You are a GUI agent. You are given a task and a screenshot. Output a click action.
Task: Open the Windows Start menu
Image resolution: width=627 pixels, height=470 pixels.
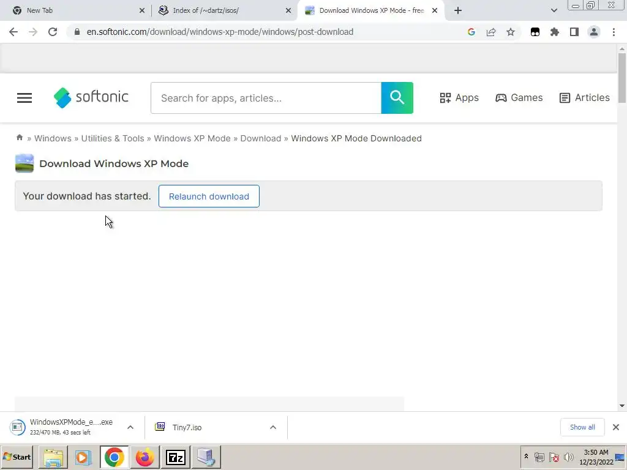[x=17, y=457]
